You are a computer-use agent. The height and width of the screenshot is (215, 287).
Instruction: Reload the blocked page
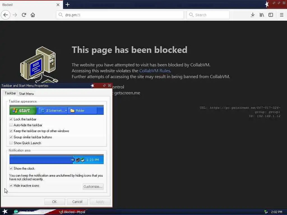tap(24, 15)
